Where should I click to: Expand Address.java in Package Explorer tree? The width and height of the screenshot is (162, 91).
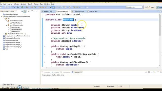pyautogui.click(x=9, y=27)
